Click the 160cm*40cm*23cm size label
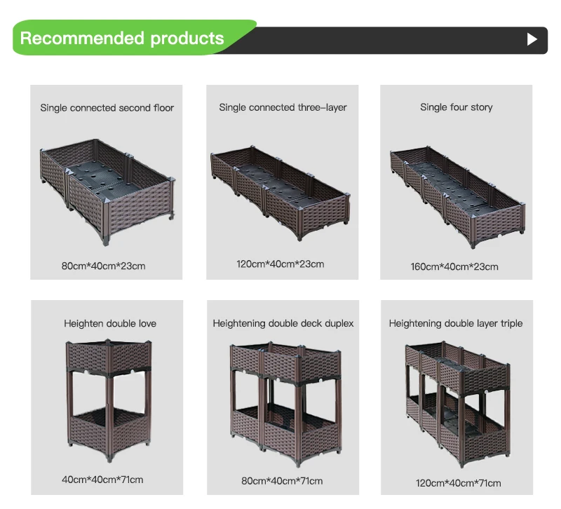Image resolution: width=561 pixels, height=509 pixels. [454, 266]
